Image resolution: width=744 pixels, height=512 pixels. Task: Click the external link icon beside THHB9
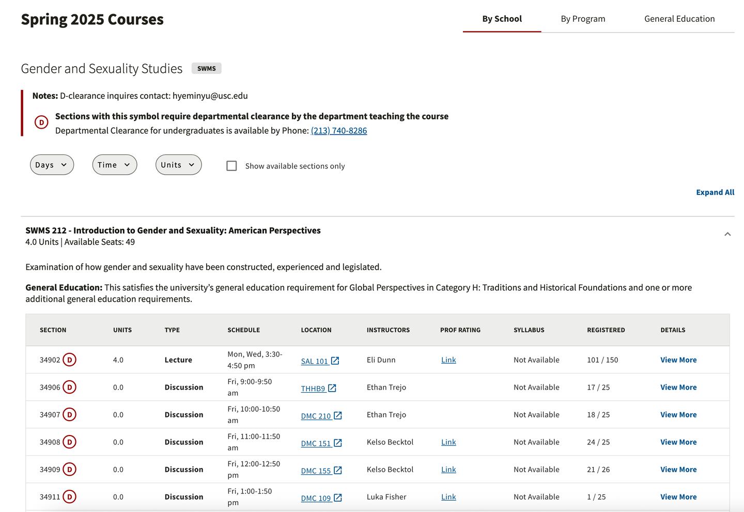332,388
